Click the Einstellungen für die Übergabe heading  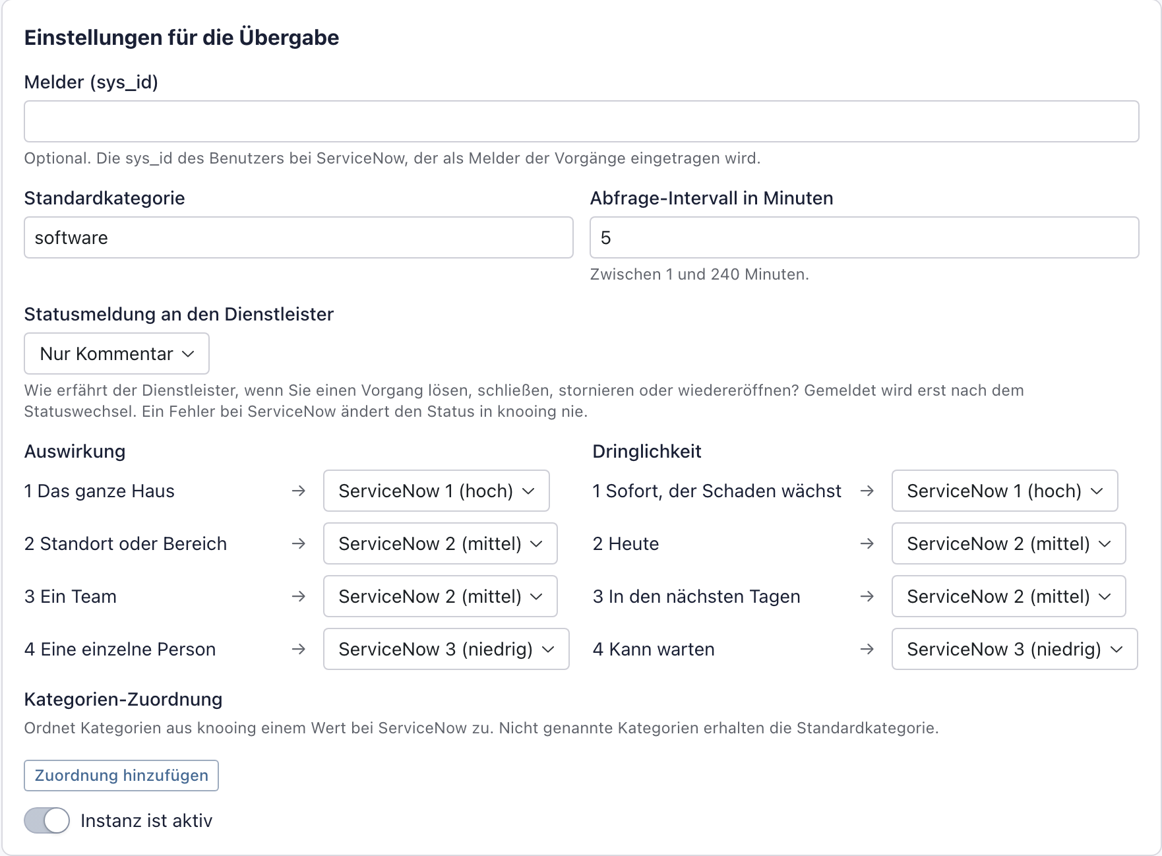pyautogui.click(x=181, y=38)
